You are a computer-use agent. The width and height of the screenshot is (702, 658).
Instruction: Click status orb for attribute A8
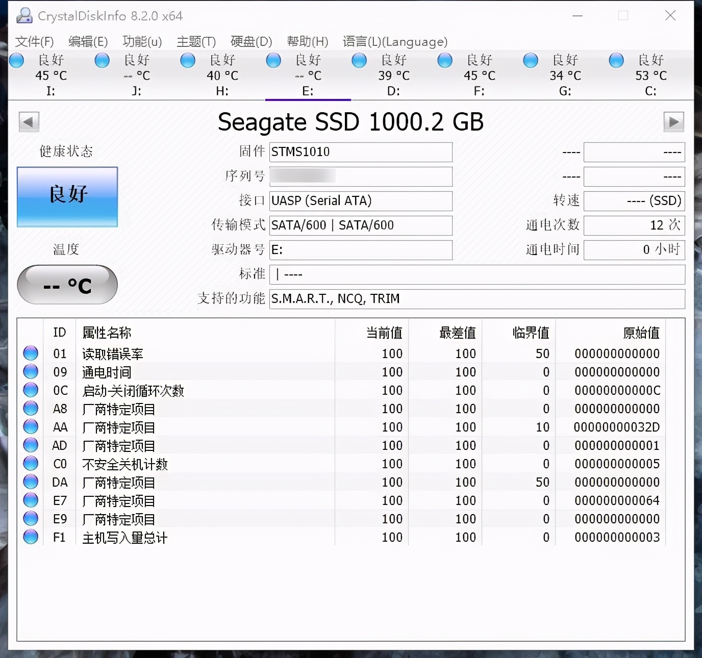tap(31, 408)
